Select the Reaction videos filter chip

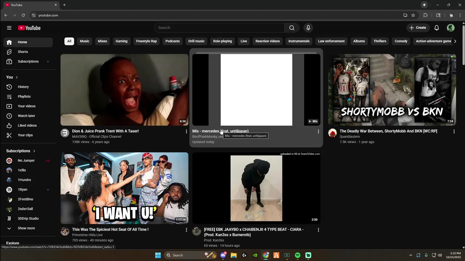click(268, 41)
